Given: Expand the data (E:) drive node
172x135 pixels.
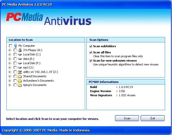Looking at the screenshot, I should pyautogui.click(x=10, y=59).
